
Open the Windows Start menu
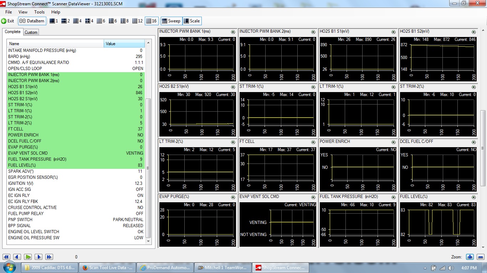9,268
